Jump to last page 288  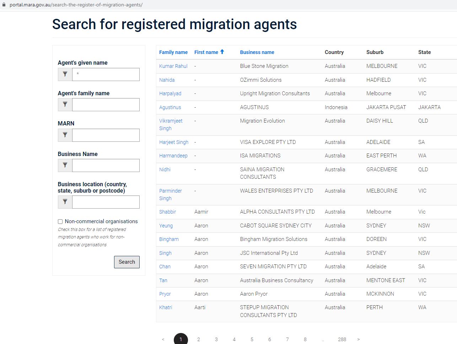coord(342,339)
